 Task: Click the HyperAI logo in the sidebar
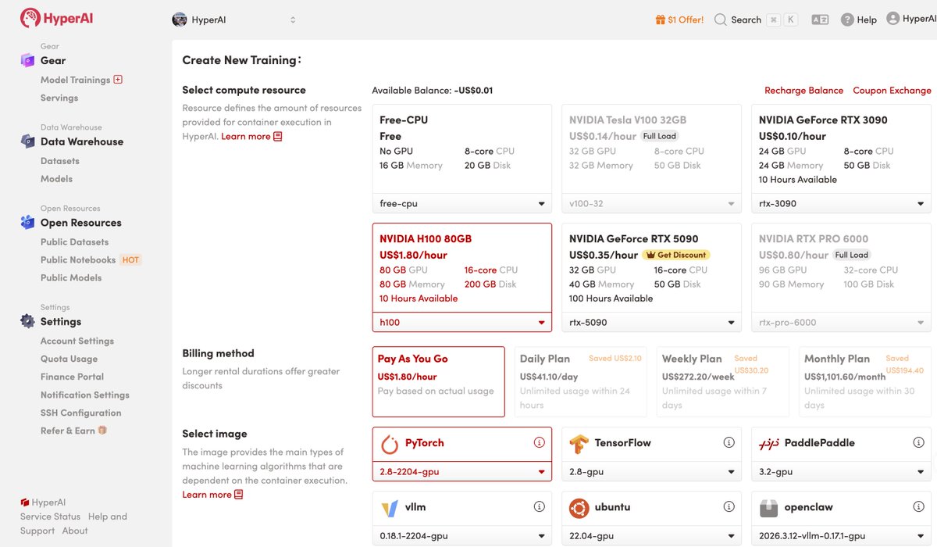point(56,18)
